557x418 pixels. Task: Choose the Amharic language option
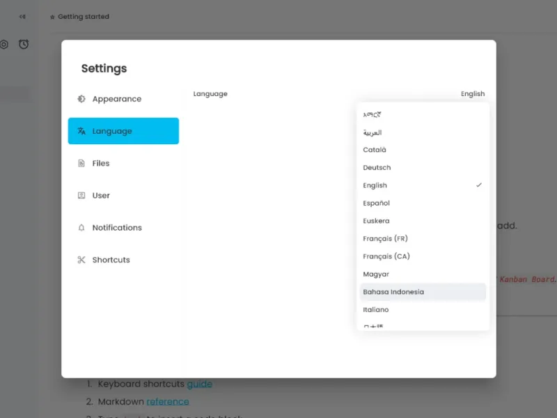[423, 114]
